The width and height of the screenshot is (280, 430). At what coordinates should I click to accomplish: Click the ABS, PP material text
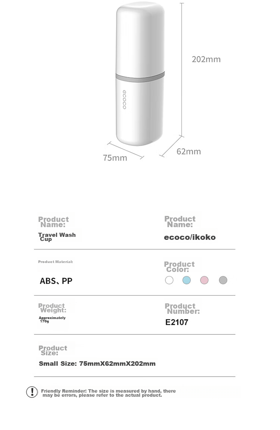56,281
